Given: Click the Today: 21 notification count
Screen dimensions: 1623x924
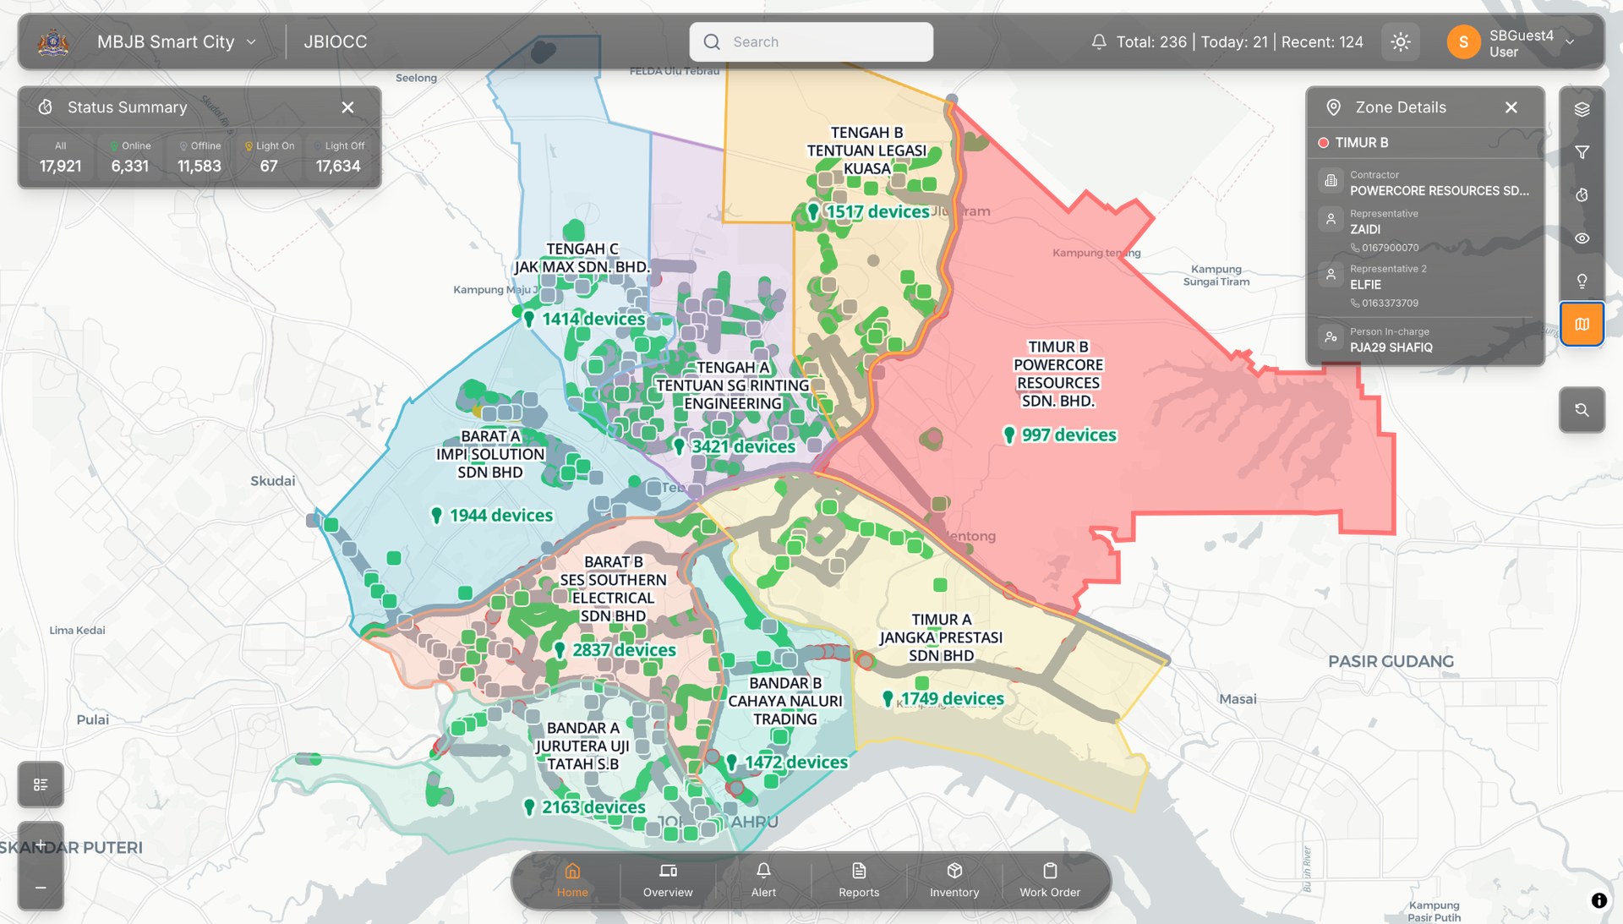Looking at the screenshot, I should click(1234, 41).
